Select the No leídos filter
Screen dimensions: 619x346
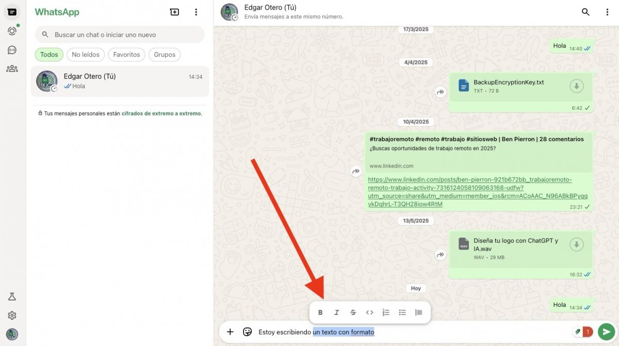point(86,55)
